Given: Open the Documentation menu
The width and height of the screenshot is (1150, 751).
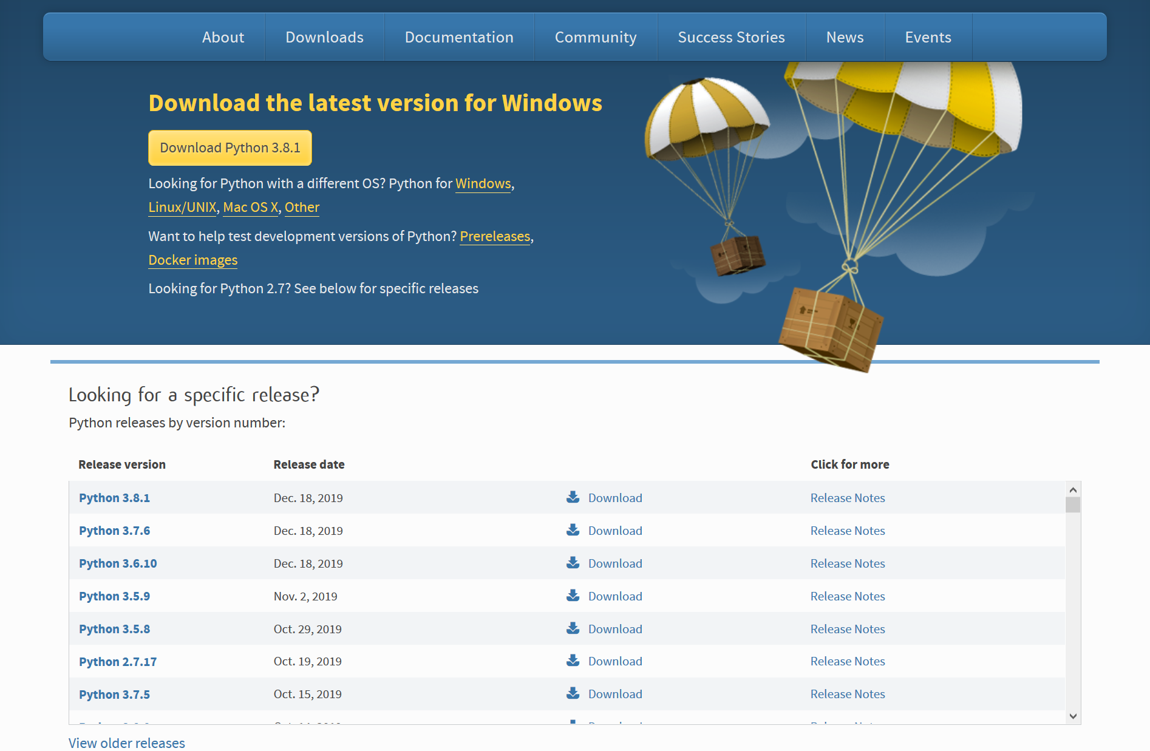Looking at the screenshot, I should 459,37.
